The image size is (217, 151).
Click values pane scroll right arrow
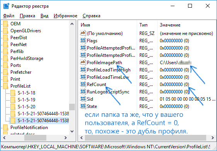(212, 138)
